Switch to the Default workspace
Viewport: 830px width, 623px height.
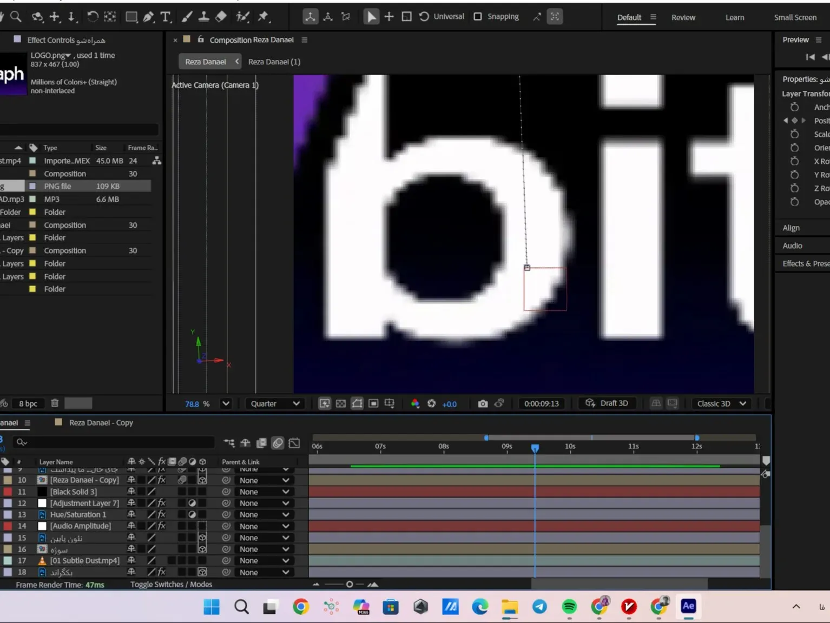pos(629,17)
